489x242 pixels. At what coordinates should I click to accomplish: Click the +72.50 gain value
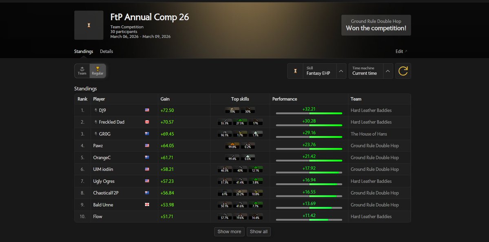(167, 110)
